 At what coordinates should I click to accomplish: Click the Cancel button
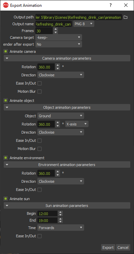click(123, 248)
